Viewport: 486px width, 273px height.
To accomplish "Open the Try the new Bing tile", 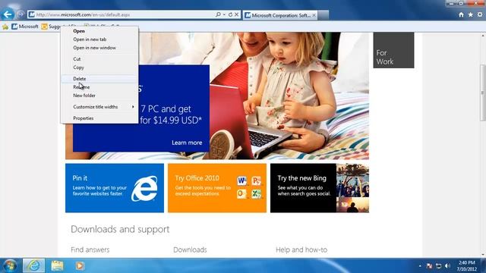I will pyautogui.click(x=320, y=188).
